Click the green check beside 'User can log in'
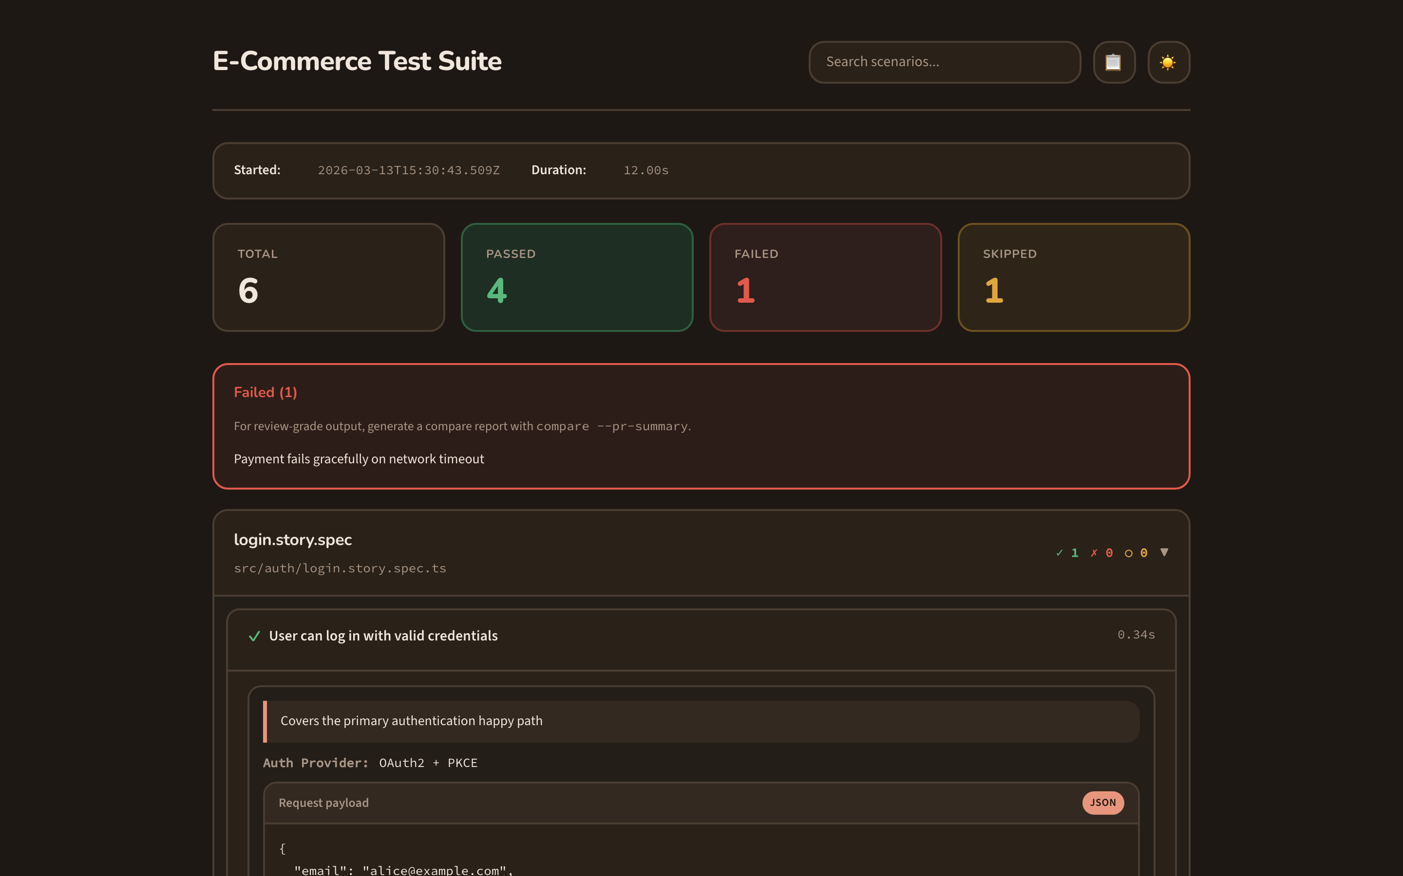 254,636
